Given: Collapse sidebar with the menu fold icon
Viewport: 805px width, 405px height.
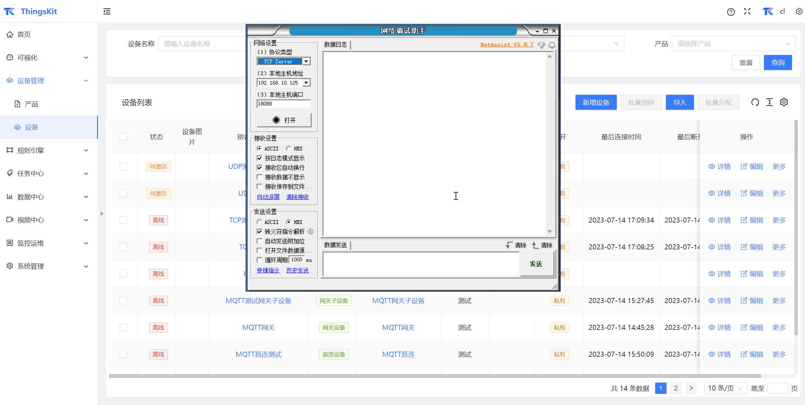Looking at the screenshot, I should pos(107,12).
